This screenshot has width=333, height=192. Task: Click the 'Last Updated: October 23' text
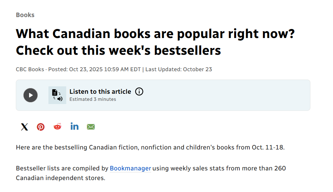coord(179,69)
